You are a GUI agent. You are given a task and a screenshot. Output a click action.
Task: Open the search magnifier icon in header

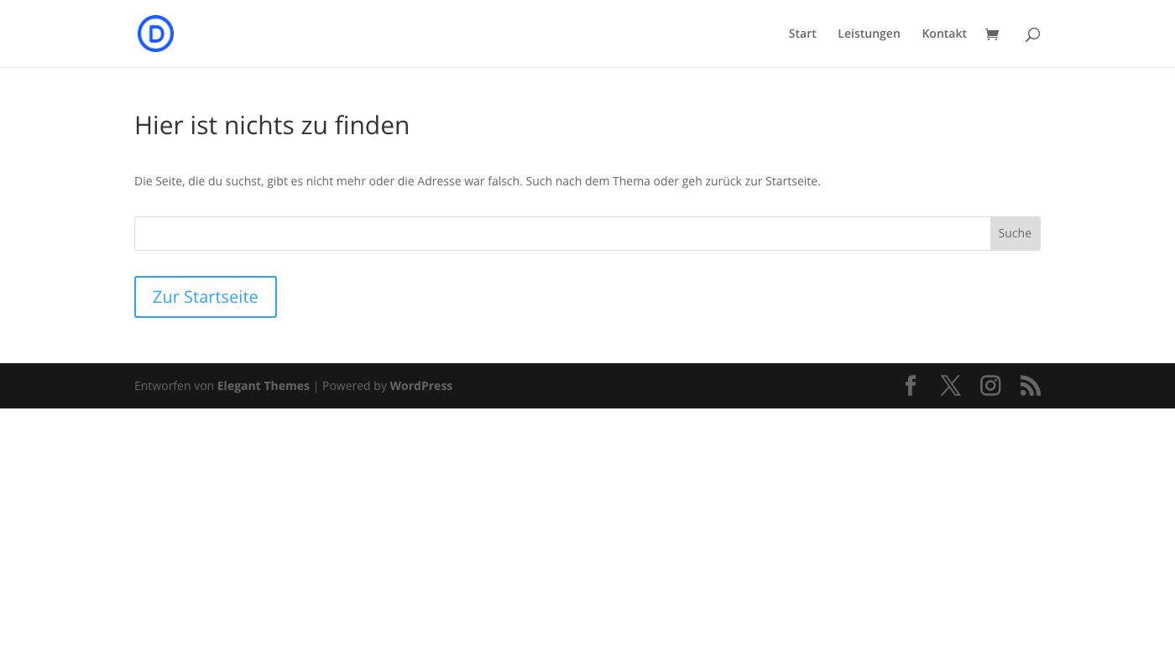(1032, 34)
